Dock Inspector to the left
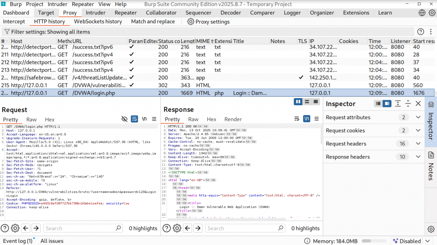 pyautogui.click(x=378, y=104)
